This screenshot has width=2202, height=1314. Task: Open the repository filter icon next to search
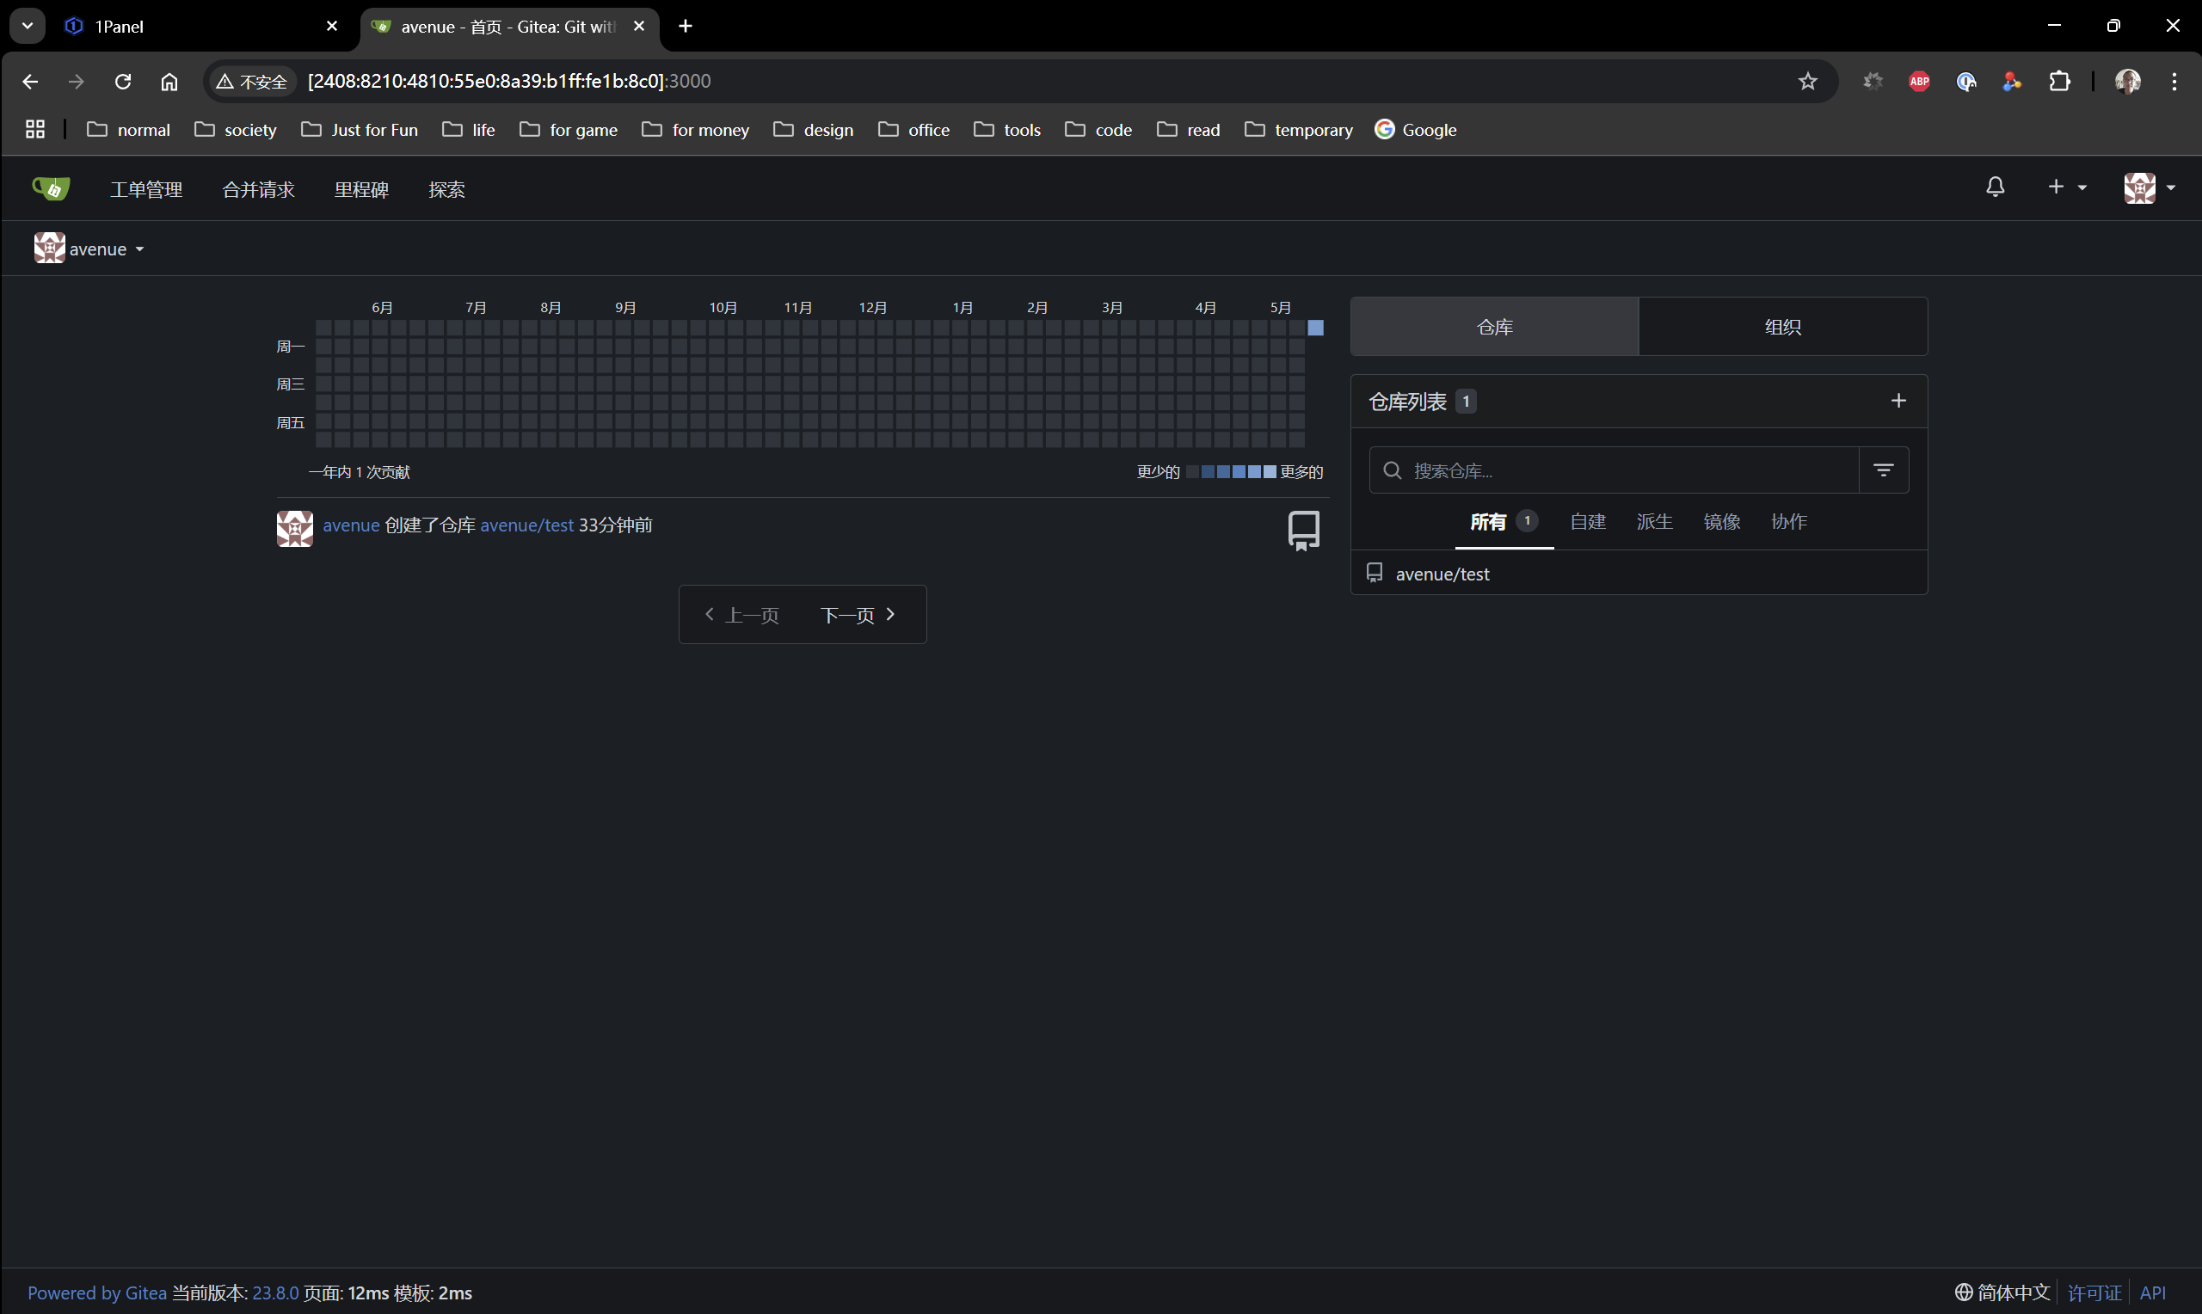click(1883, 470)
